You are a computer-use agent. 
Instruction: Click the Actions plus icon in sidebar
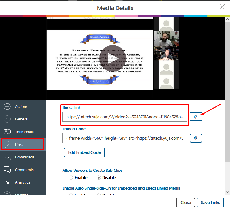pos(7,107)
